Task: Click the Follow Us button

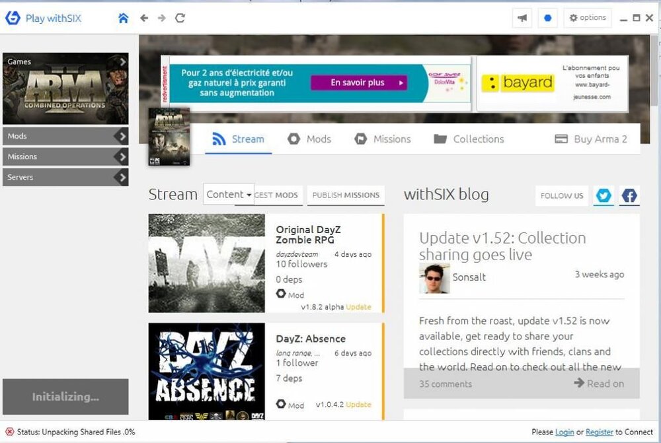Action: tap(561, 196)
